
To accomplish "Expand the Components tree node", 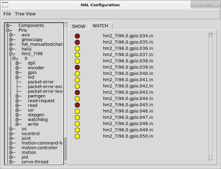I will 8,25.
